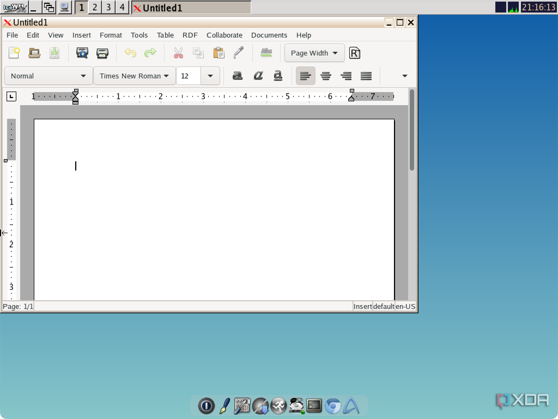Switch to workspace 4 in taskbar
This screenshot has height=419, width=558.
click(x=122, y=7)
